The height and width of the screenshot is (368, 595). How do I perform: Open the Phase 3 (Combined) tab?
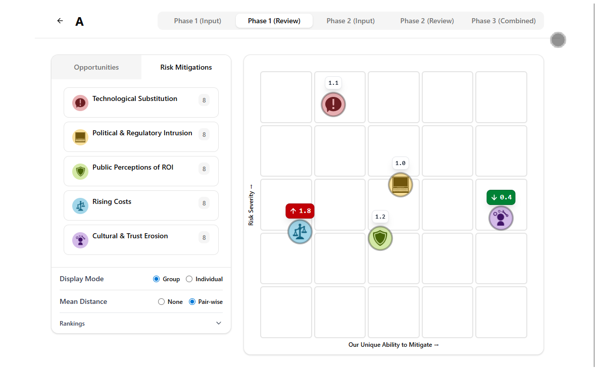pos(504,21)
